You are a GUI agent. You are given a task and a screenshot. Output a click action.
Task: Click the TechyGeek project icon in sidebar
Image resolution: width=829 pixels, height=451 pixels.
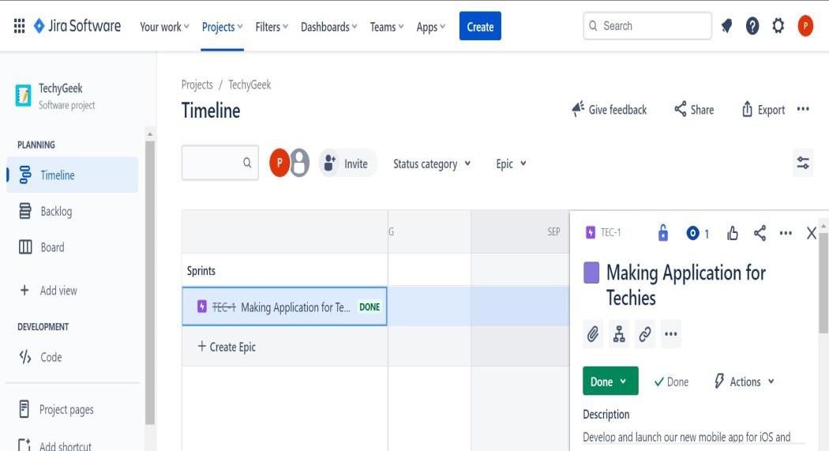[x=23, y=96]
